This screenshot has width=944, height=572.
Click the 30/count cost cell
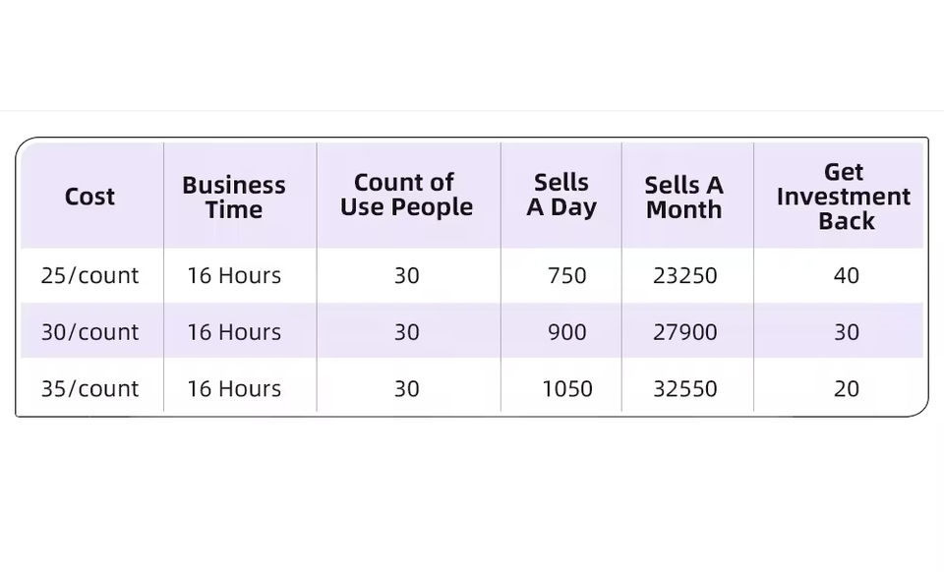90,332
